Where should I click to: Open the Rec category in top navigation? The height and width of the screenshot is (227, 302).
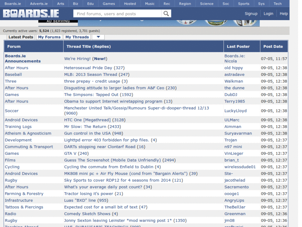167,4
